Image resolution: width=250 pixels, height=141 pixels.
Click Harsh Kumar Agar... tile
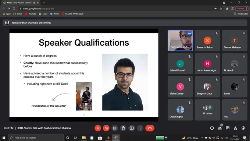coord(207,64)
